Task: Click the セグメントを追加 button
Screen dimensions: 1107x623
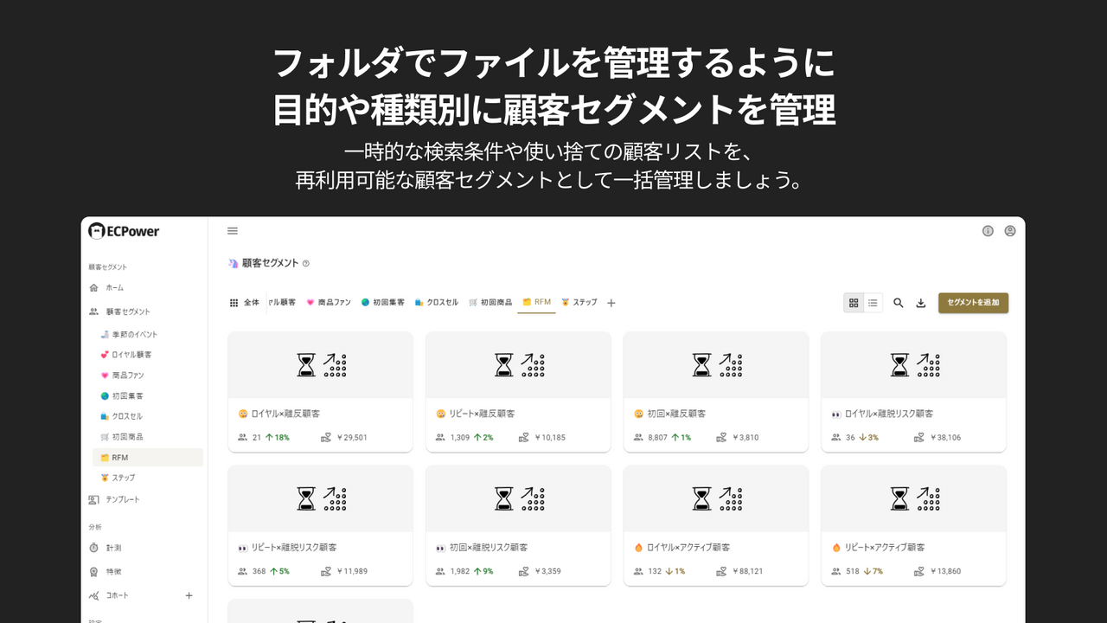Action: click(973, 303)
